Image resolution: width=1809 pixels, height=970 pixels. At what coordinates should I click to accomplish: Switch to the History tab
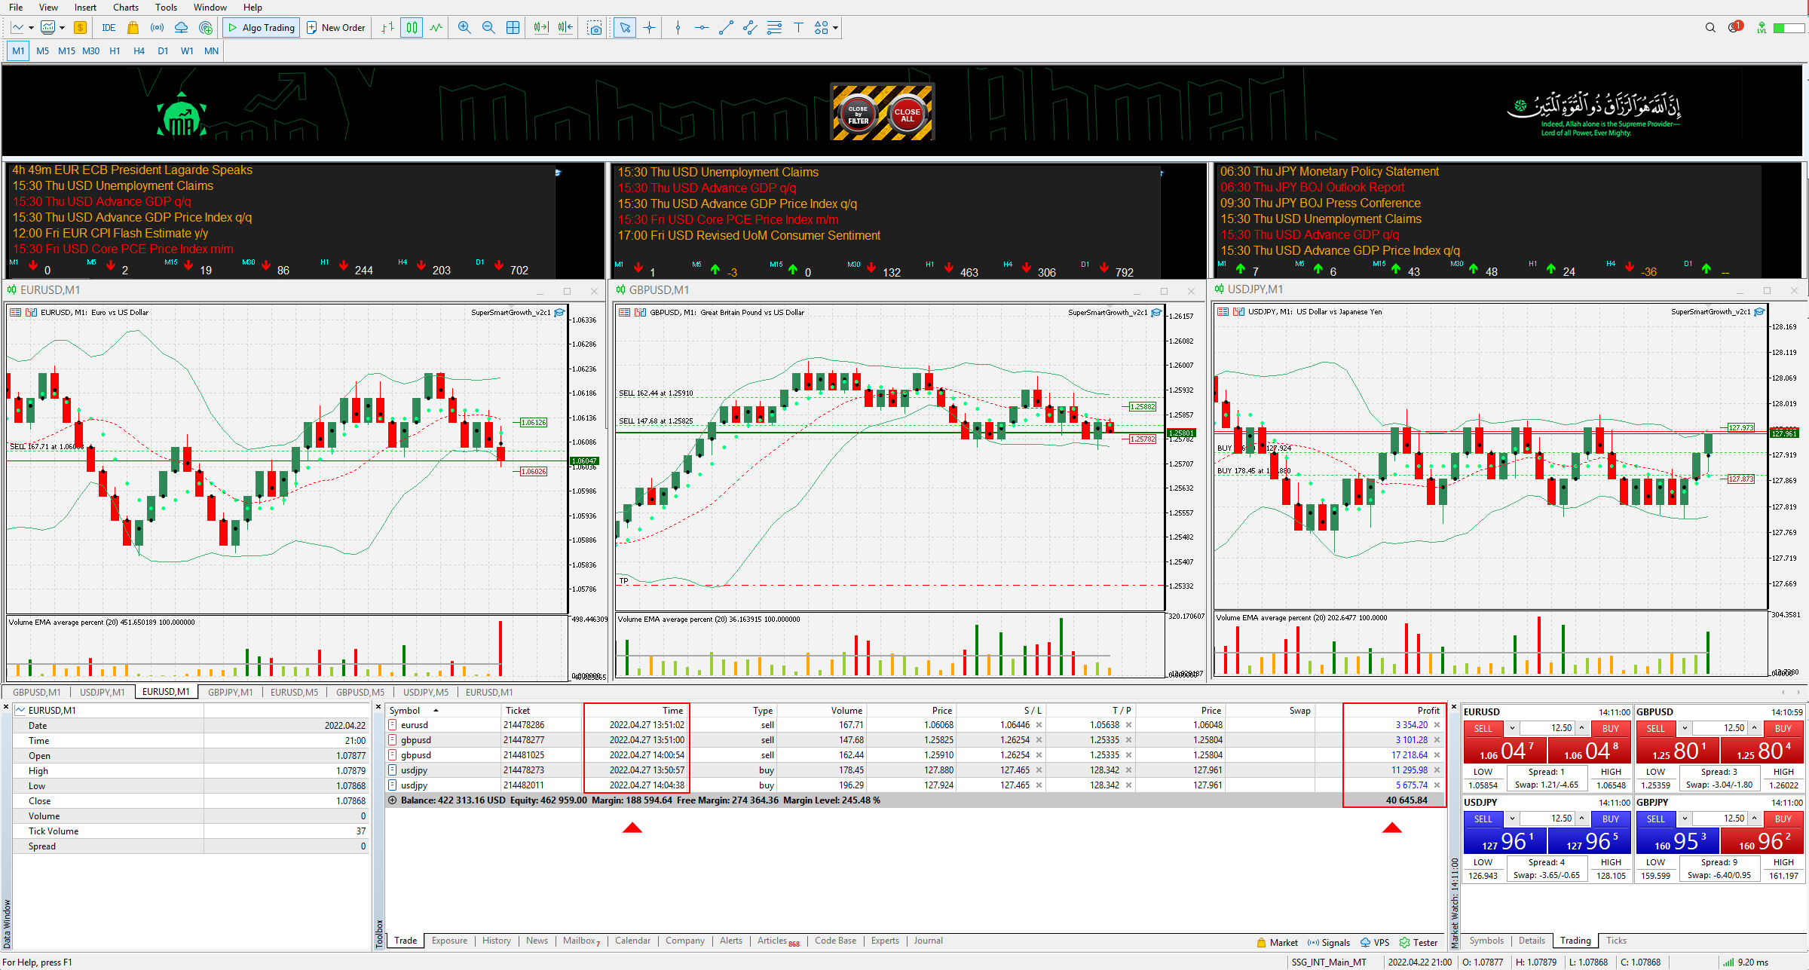click(496, 941)
